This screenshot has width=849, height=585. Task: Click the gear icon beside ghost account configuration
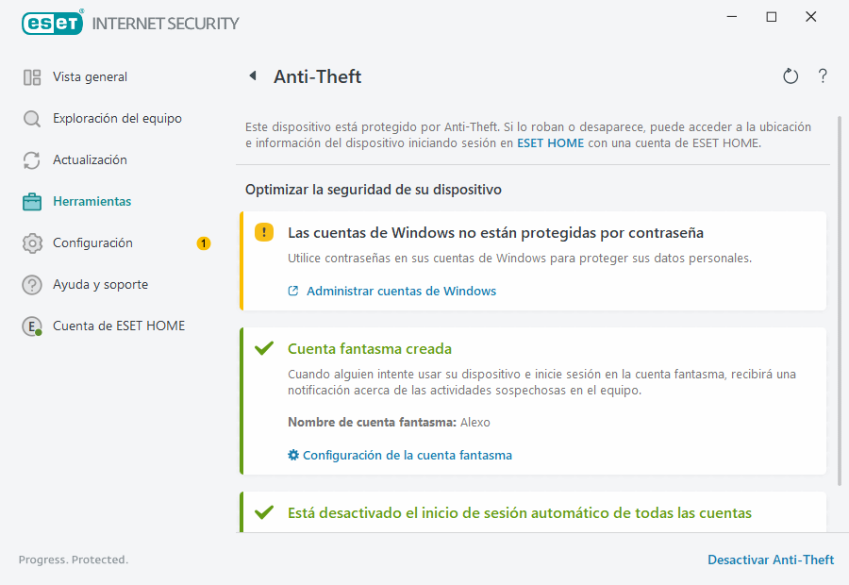[291, 454]
